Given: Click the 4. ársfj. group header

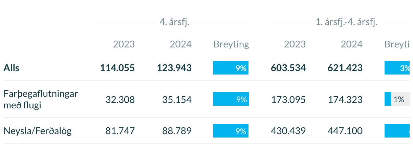Looking at the screenshot, I should (x=174, y=22).
